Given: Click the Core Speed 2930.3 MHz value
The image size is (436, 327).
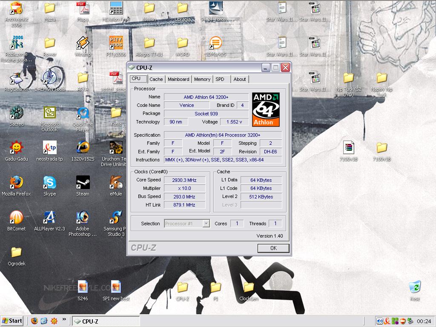Looking at the screenshot, I should coord(185,180).
